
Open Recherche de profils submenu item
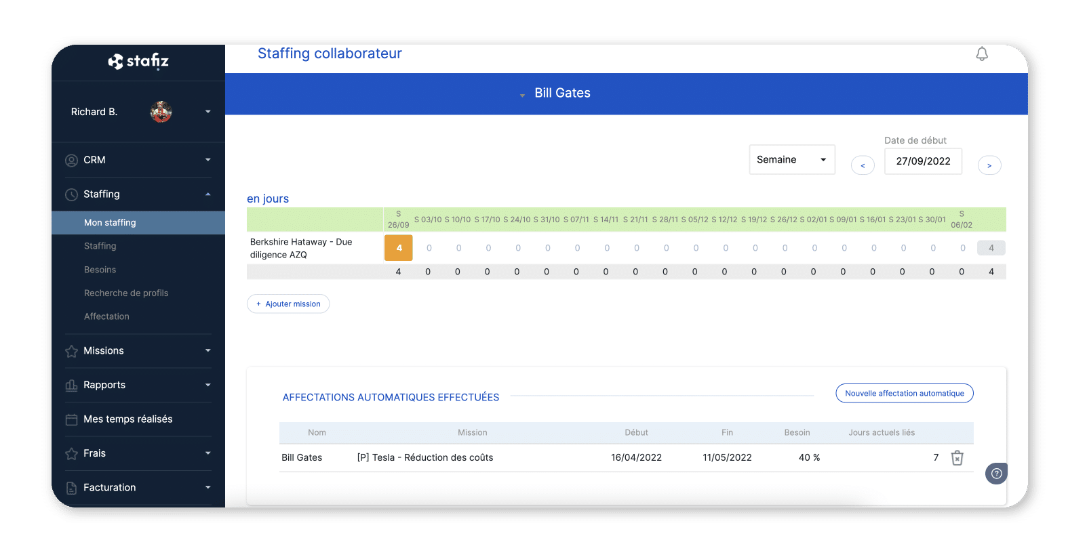pos(126,293)
